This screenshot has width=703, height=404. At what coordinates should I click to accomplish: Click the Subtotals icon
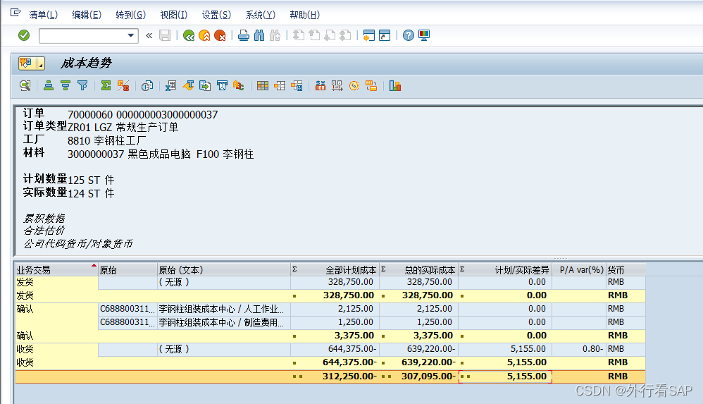[x=123, y=86]
